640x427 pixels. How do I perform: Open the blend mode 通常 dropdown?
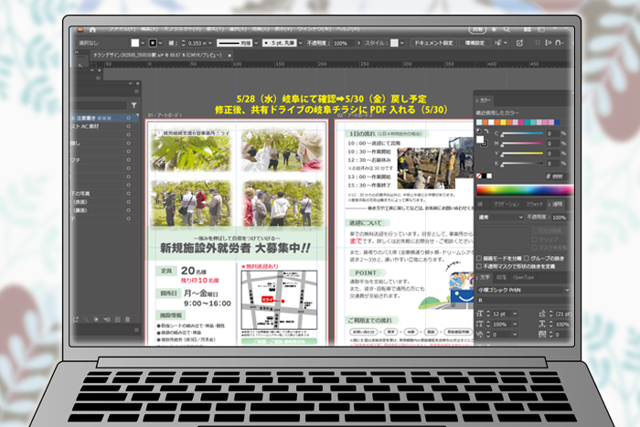click(x=500, y=218)
